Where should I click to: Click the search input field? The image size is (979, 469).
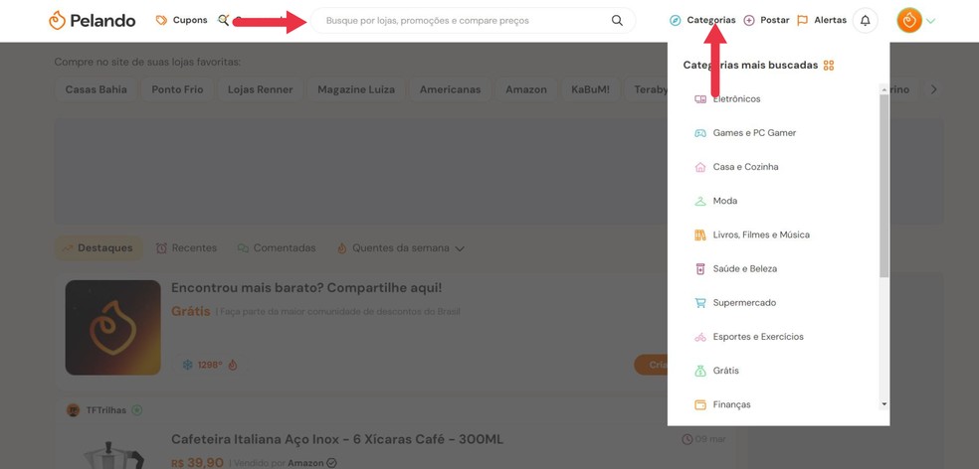click(x=473, y=21)
